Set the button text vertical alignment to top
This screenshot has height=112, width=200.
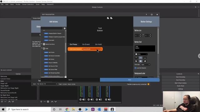pyautogui.click(x=136, y=58)
